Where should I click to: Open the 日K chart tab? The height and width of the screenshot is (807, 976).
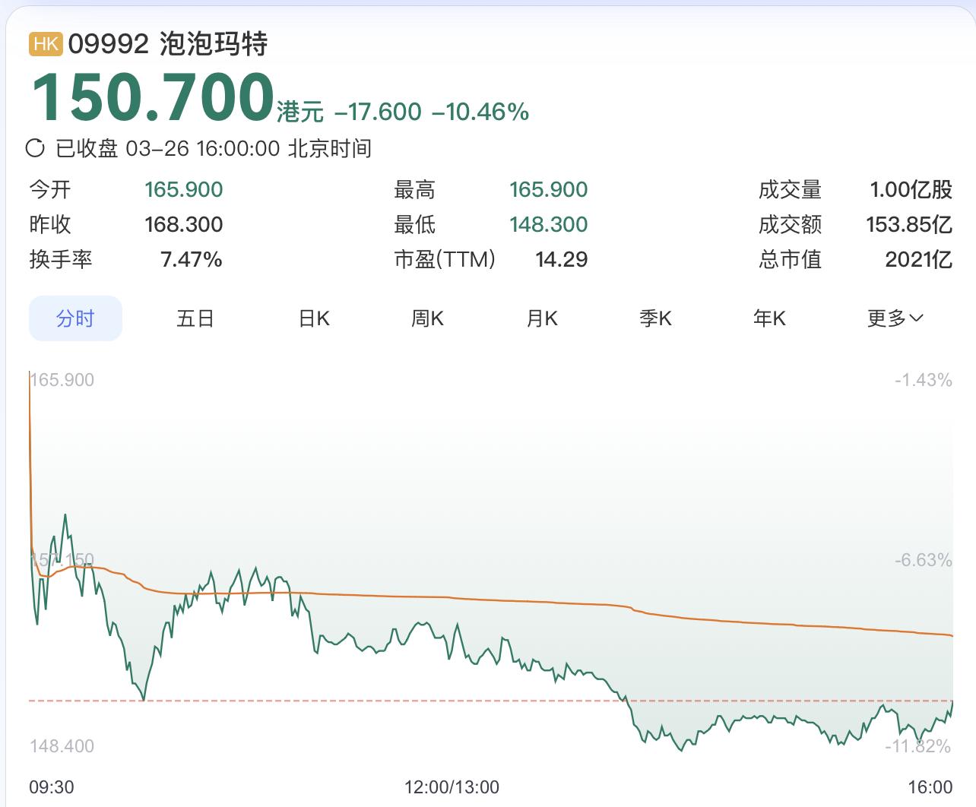314,318
